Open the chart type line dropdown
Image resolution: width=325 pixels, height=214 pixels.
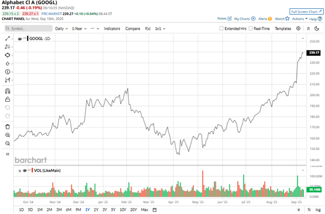(95, 29)
